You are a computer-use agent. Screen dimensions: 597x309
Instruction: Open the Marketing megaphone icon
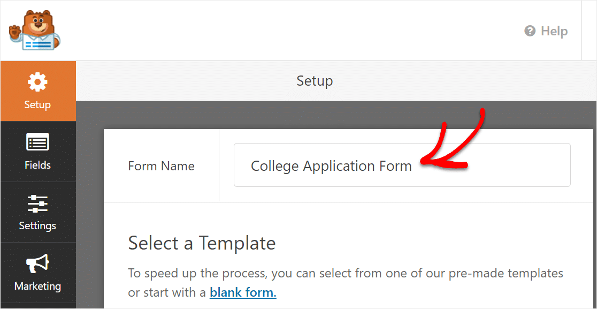click(37, 264)
